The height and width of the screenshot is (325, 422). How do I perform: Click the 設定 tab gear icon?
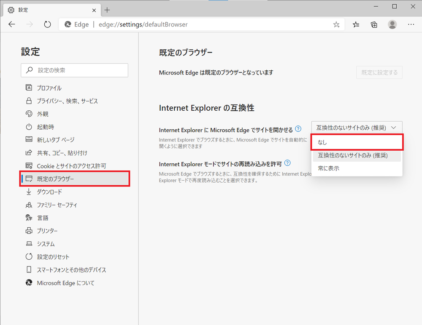tap(11, 10)
